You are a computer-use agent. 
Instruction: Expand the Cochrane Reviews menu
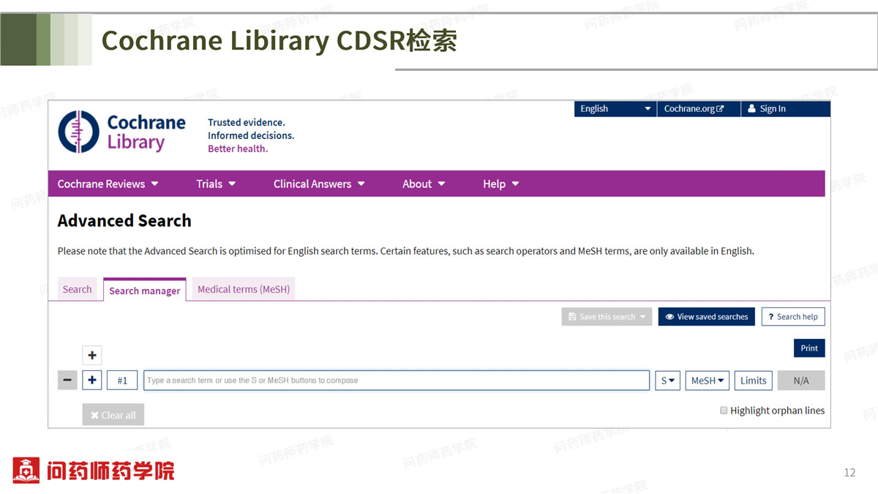pyautogui.click(x=108, y=184)
